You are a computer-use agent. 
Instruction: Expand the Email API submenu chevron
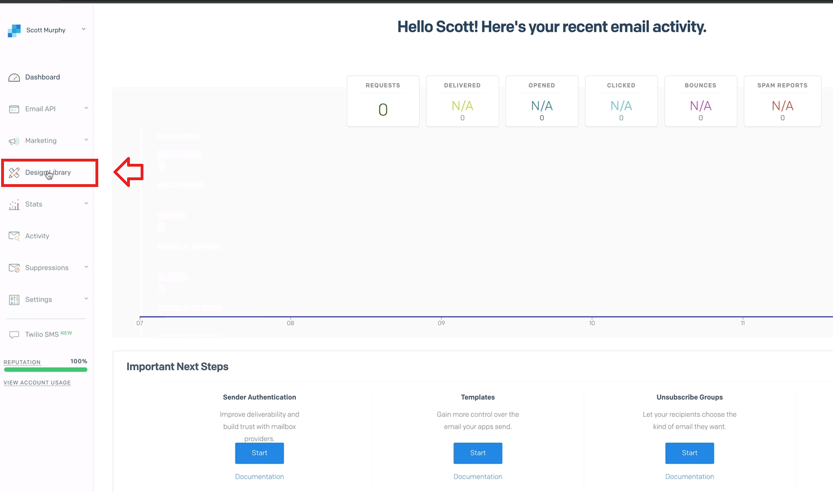coord(86,108)
